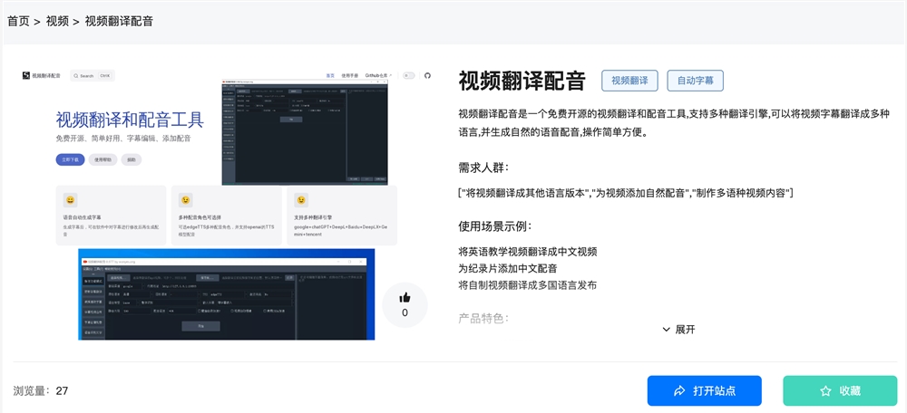Open 使用手册 nav item in preview

click(350, 76)
